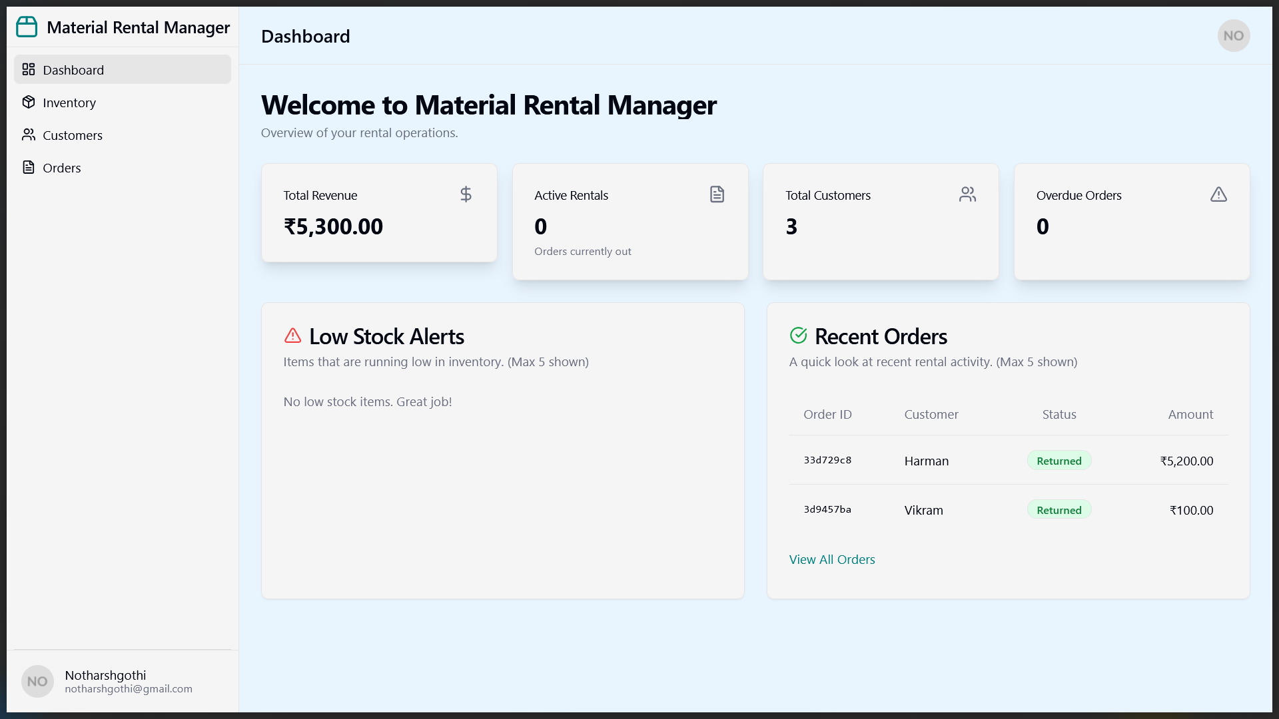Click the Dashboard grid icon in sidebar

click(28, 69)
